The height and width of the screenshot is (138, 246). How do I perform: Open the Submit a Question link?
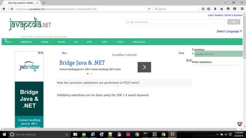(233, 15)
